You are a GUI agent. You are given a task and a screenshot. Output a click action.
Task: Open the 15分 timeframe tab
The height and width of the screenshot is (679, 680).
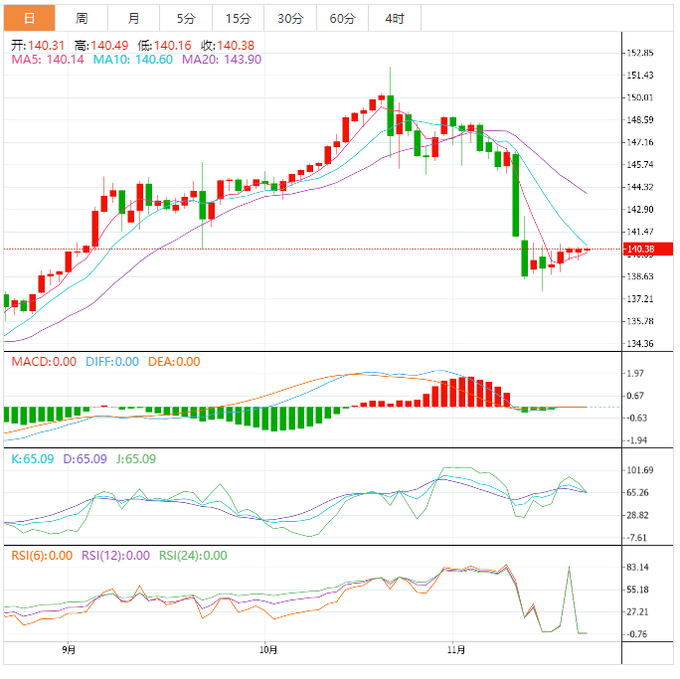click(x=238, y=18)
